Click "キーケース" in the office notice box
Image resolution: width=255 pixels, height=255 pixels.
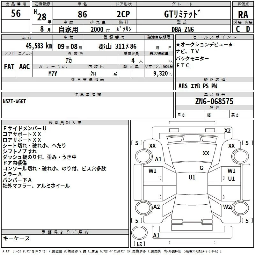16,238
